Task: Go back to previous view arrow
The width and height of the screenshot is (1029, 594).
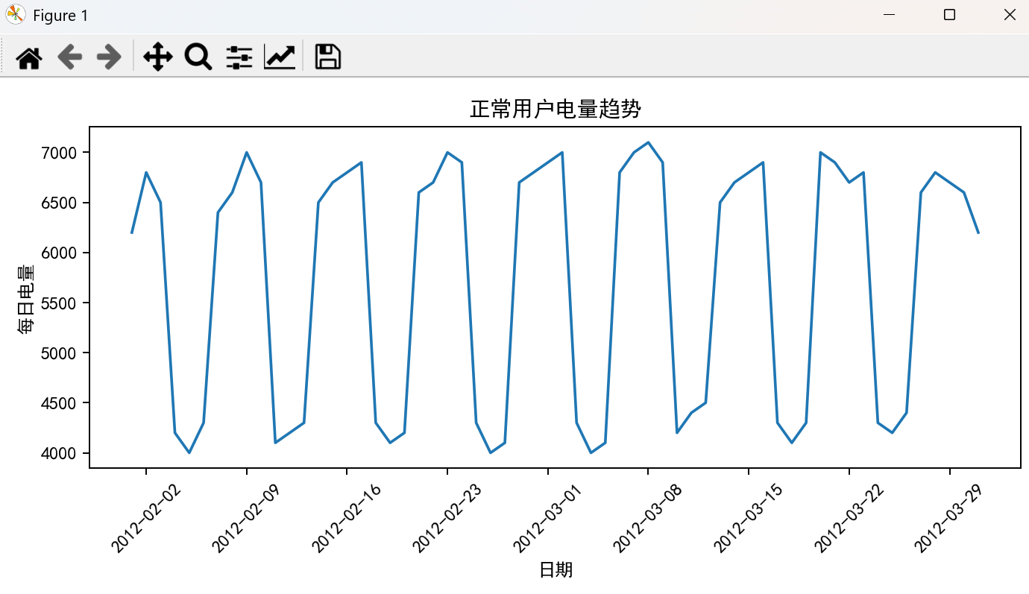Action: pyautogui.click(x=69, y=57)
